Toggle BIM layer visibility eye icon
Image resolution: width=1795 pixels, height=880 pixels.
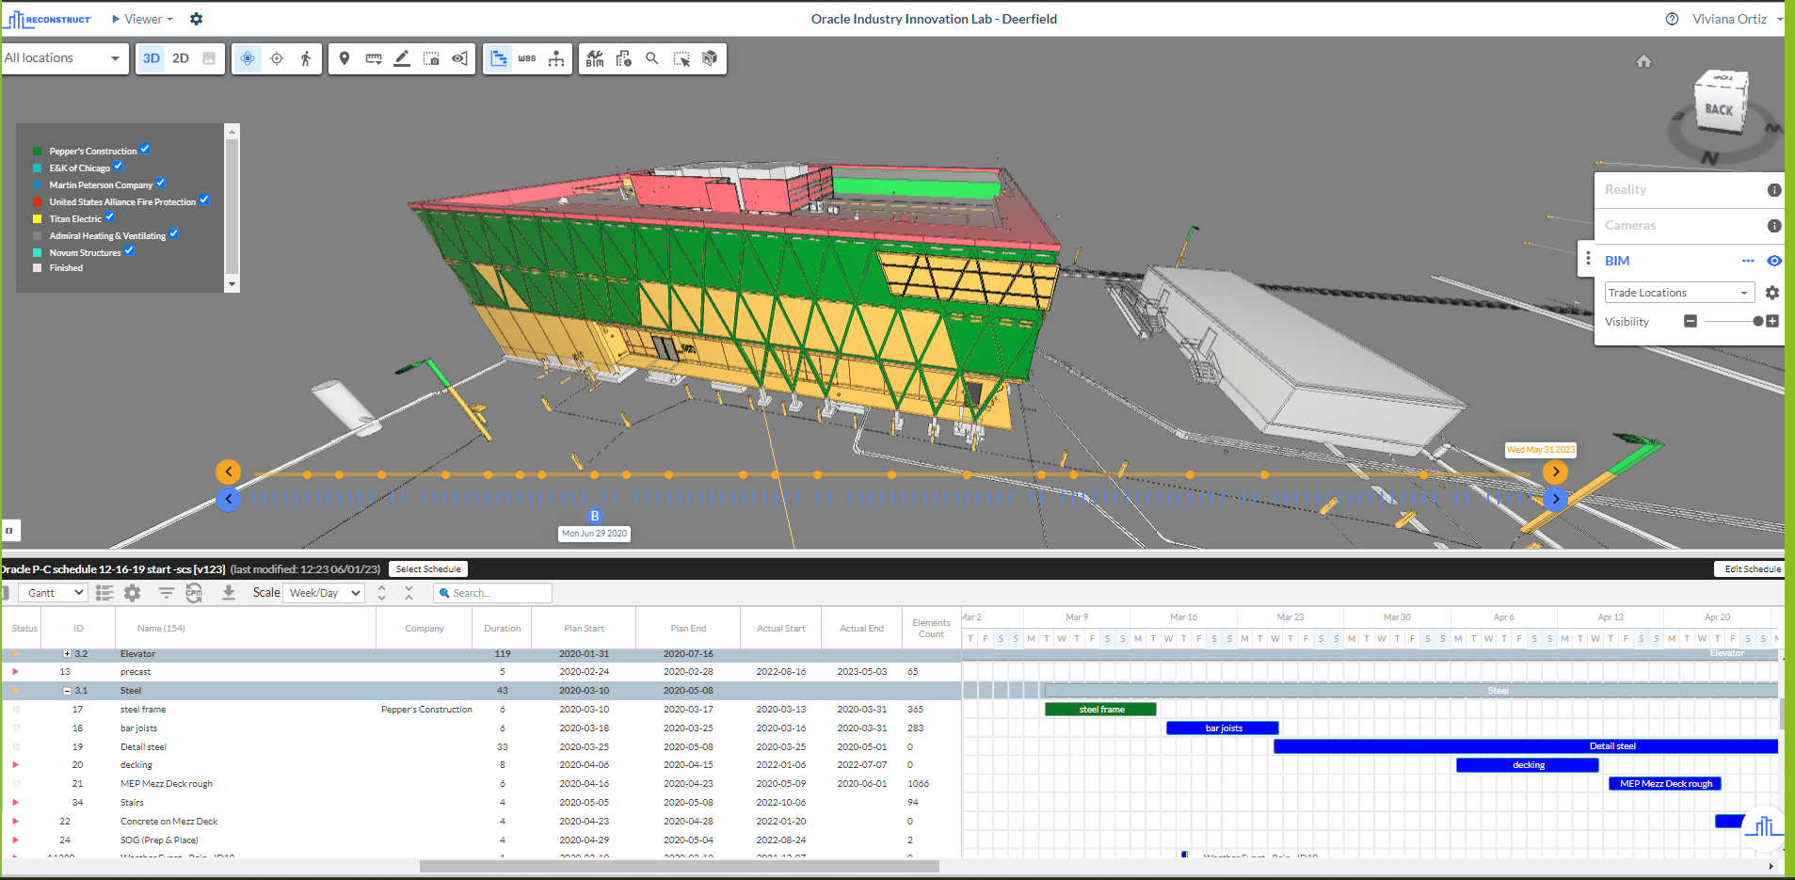1775,261
